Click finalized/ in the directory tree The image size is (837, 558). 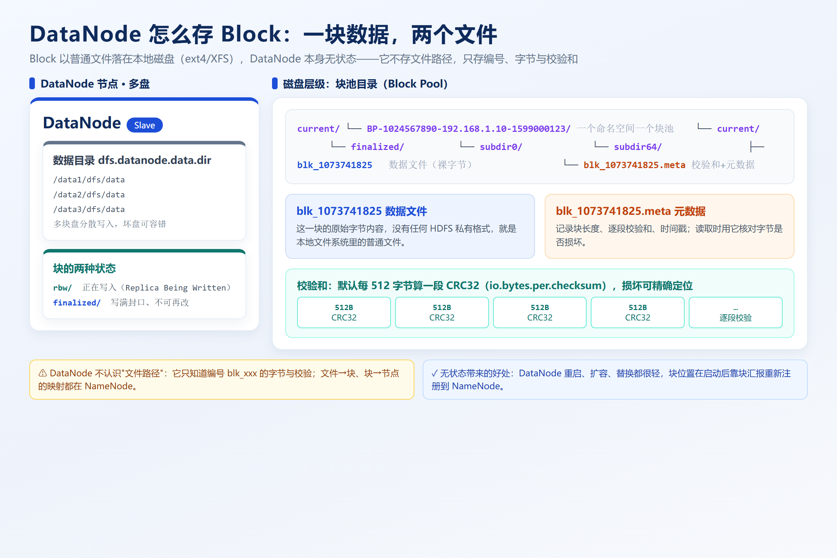(377, 146)
